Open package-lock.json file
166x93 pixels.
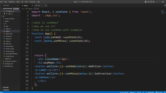click(x=10, y=61)
